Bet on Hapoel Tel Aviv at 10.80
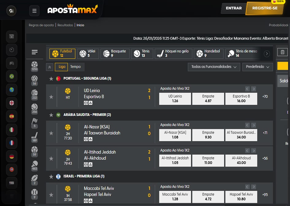Image resolution: width=290 pixels, height=206 pixels. [241, 197]
